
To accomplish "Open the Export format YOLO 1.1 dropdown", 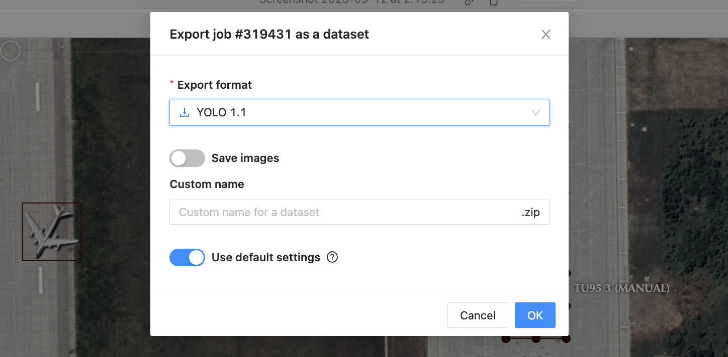I will pos(359,113).
